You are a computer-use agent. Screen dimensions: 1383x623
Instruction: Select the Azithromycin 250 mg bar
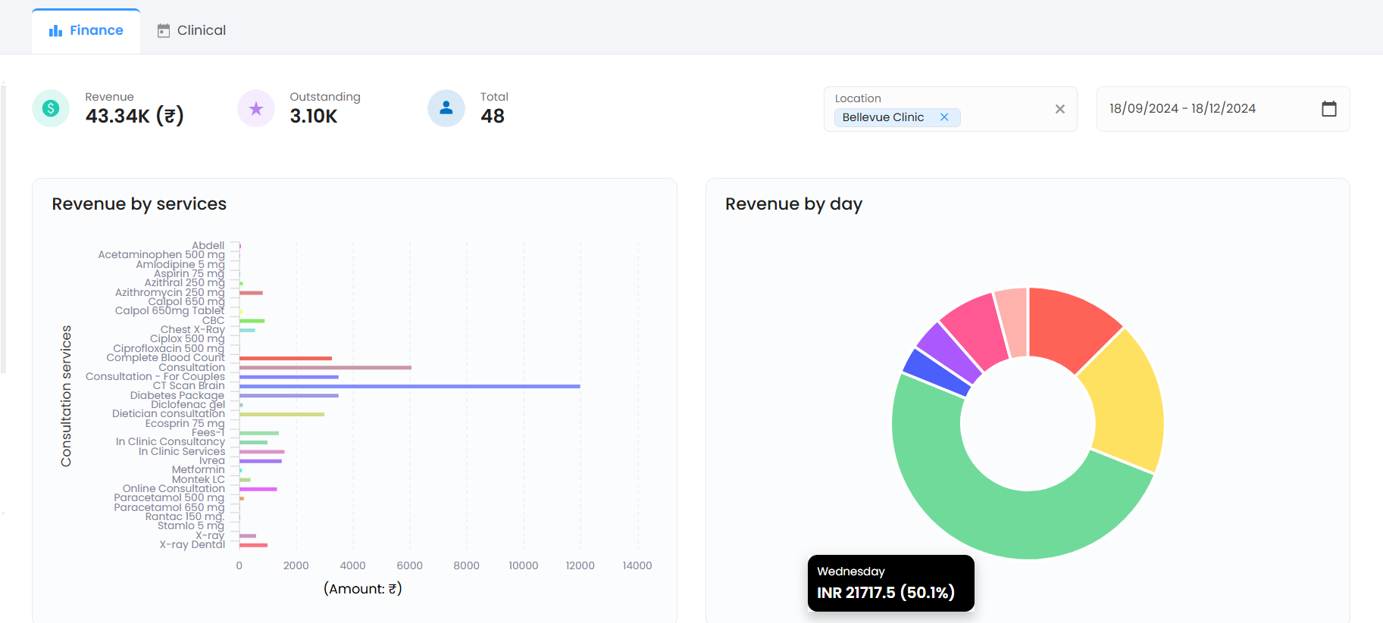[x=251, y=292]
